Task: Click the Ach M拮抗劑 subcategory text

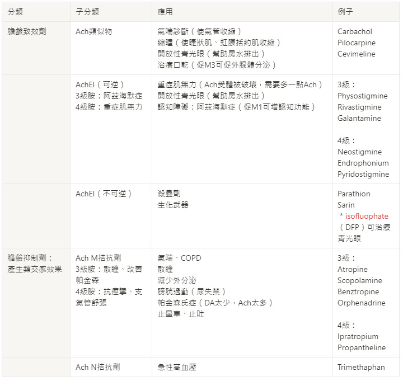Action: click(x=98, y=258)
